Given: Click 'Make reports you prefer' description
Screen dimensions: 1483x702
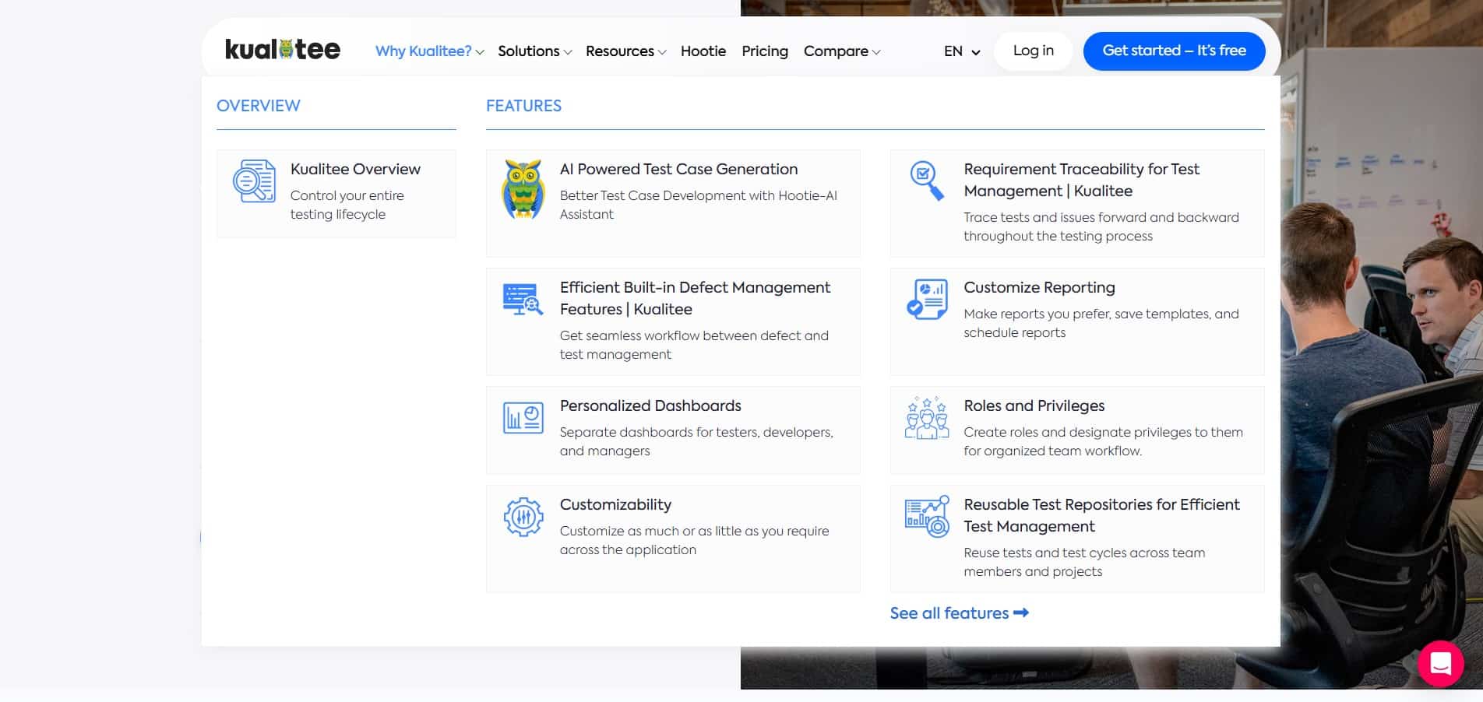Looking at the screenshot, I should point(1101,323).
